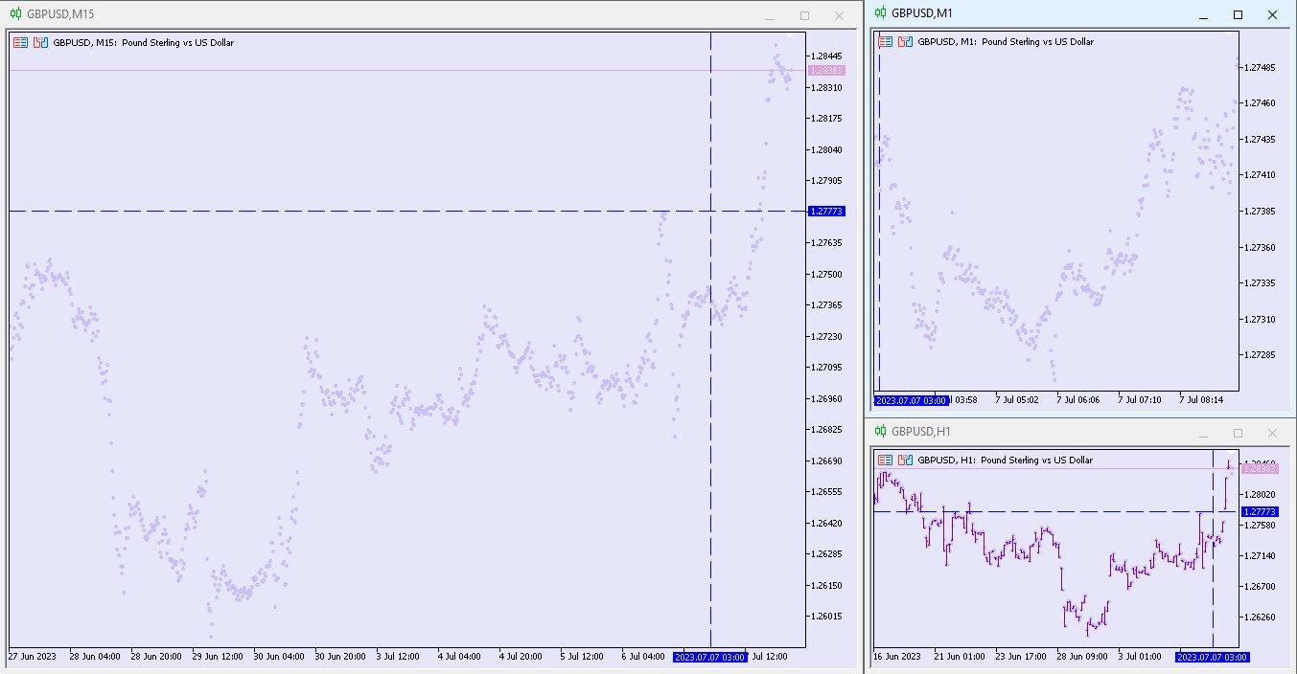The image size is (1297, 674).
Task: Toggle the one-click trading icon on the M1 chart
Action: [885, 42]
